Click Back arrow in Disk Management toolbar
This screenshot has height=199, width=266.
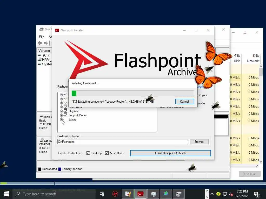[40, 43]
